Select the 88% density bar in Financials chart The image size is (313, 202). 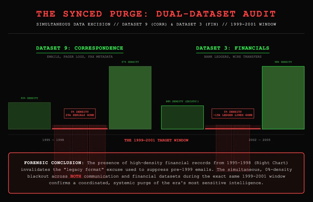pyautogui.click(x=182, y=117)
